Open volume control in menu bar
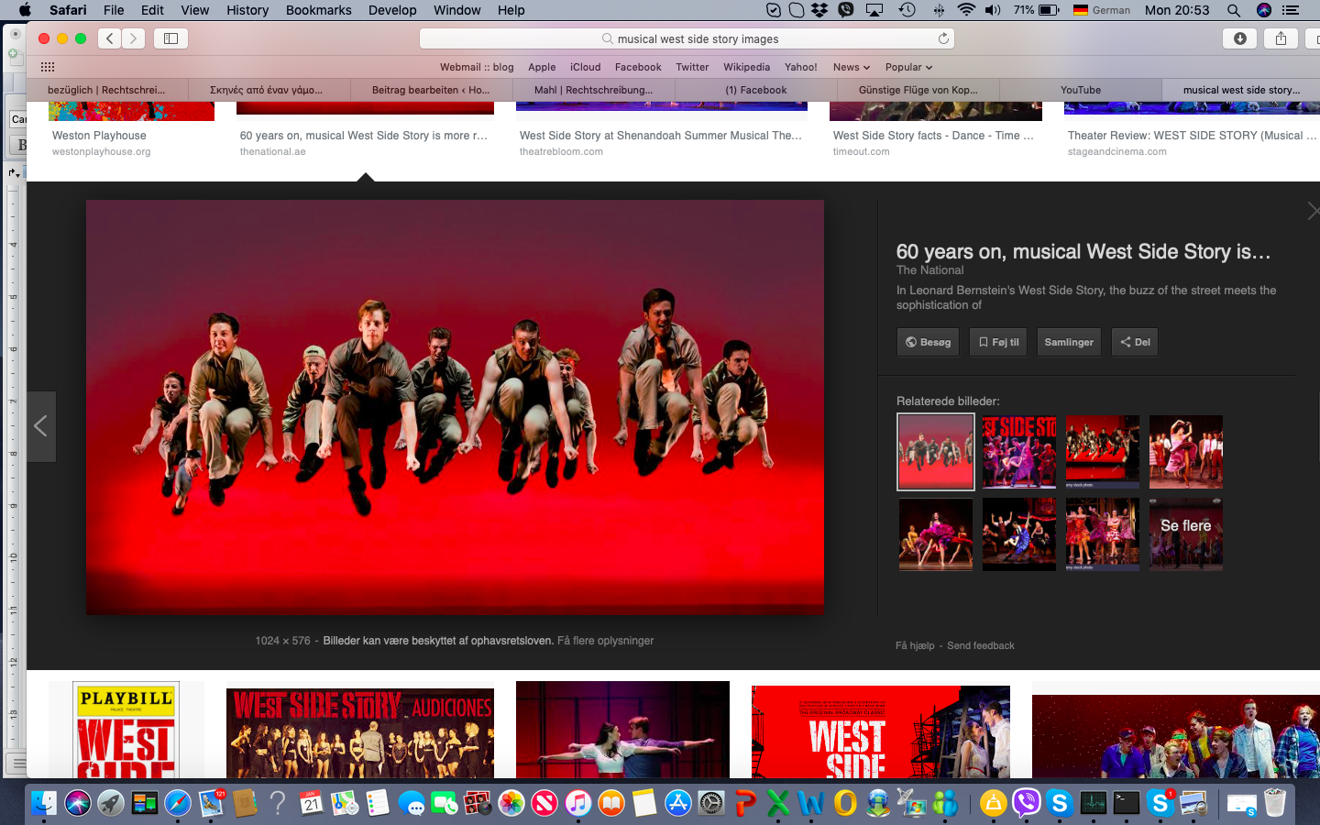 point(994,10)
